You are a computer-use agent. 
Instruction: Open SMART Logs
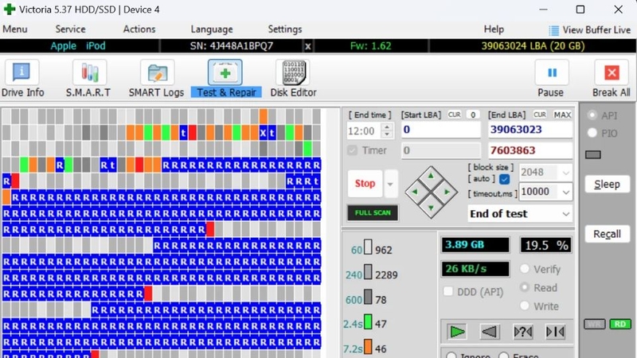(156, 79)
